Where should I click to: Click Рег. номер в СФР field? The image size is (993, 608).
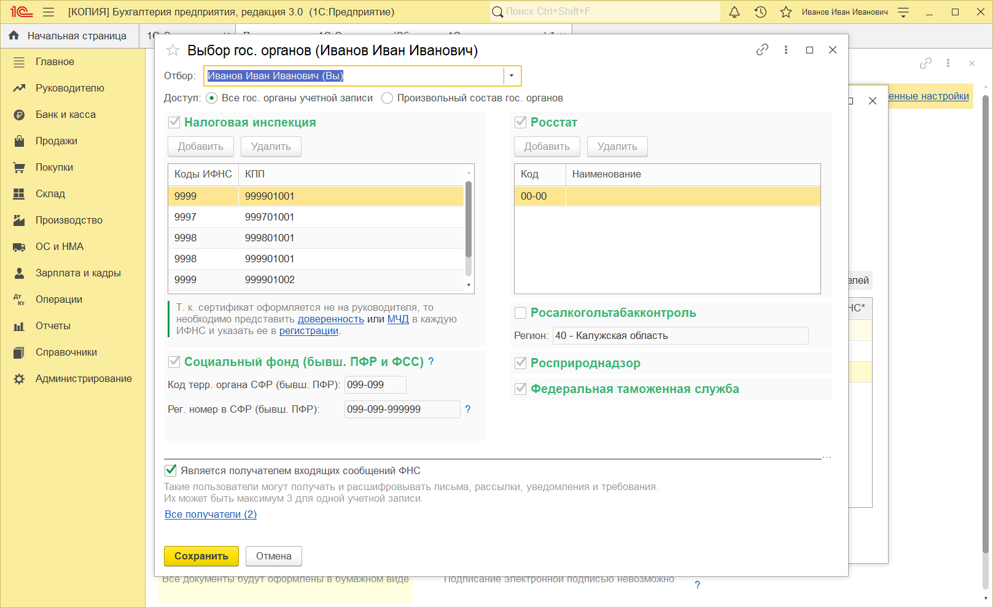pos(402,410)
